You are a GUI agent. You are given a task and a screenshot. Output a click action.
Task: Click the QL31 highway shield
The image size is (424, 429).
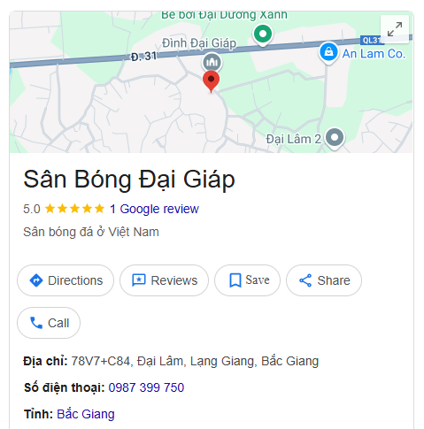point(372,40)
